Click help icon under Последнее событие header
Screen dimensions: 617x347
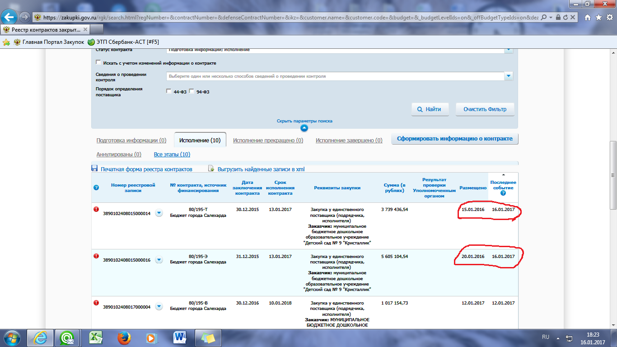pos(503,193)
